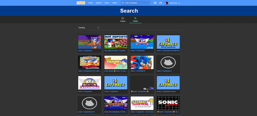Click the Sonicfan418 profile avatar
Image resolution: width=257 pixels, height=116 pixels.
point(166,3)
